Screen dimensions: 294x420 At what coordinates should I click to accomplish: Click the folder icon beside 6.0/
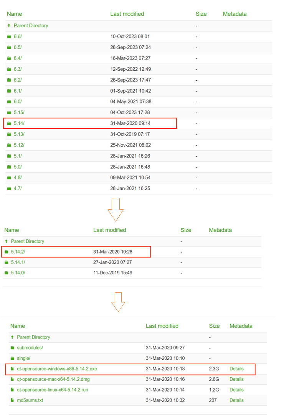[x=9, y=101]
